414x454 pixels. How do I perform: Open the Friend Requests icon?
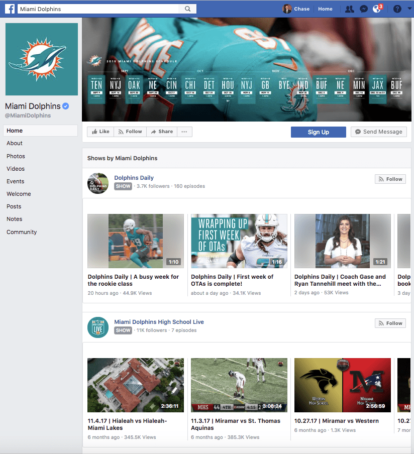point(349,9)
